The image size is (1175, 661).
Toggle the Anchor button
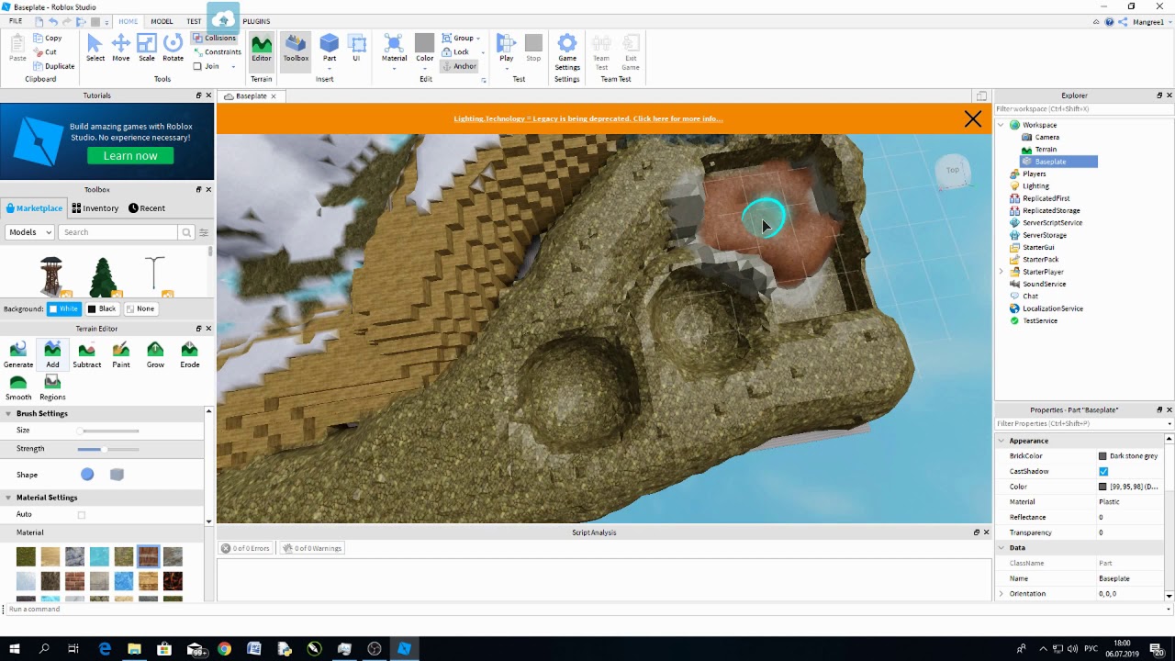[459, 66]
